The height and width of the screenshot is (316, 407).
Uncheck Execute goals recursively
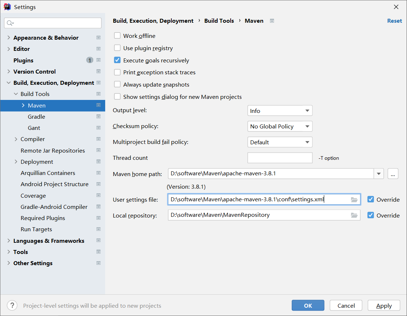(117, 60)
